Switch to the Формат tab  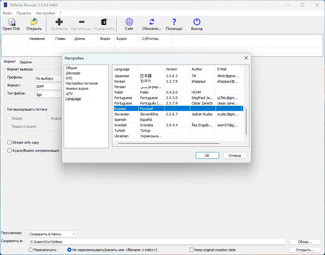click(x=10, y=61)
